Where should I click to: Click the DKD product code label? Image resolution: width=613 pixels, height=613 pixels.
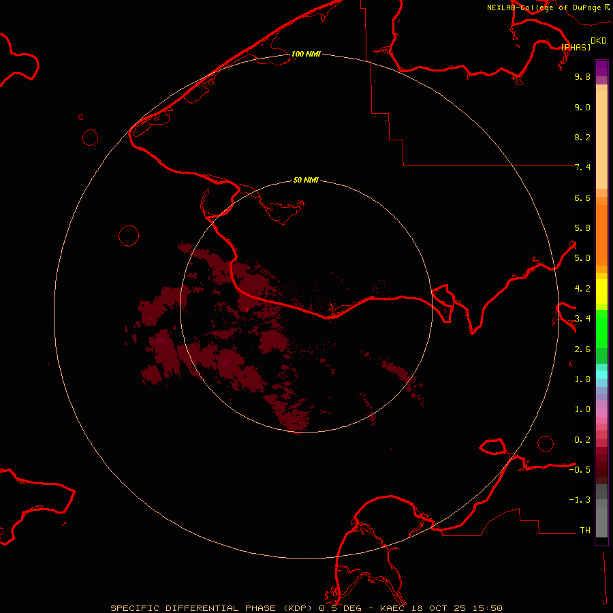click(599, 40)
